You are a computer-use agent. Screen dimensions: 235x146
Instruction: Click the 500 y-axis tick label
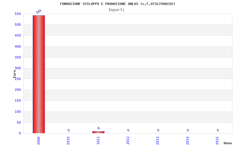pyautogui.click(x=18, y=25)
